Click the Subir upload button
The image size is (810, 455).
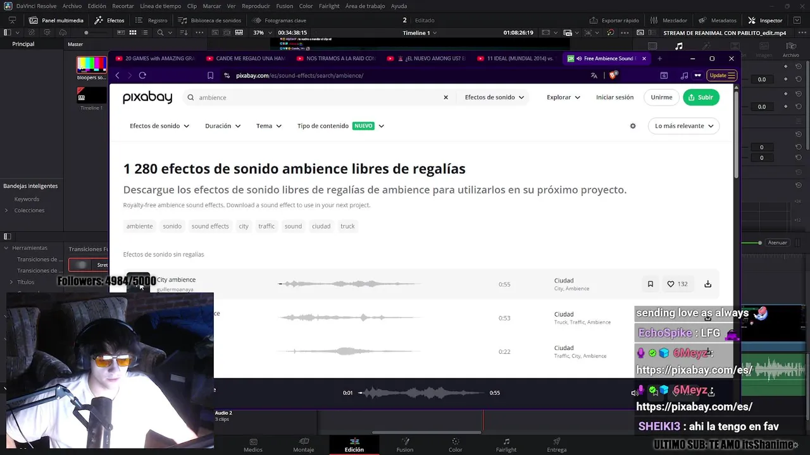pyautogui.click(x=701, y=97)
